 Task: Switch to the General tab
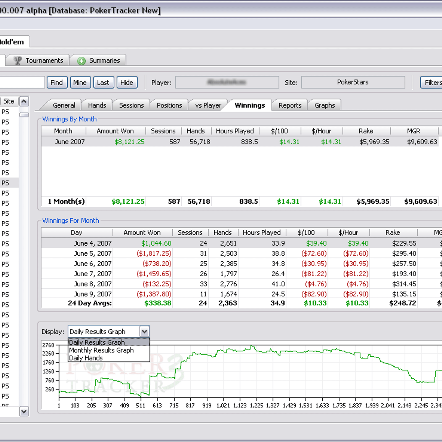[x=64, y=105]
